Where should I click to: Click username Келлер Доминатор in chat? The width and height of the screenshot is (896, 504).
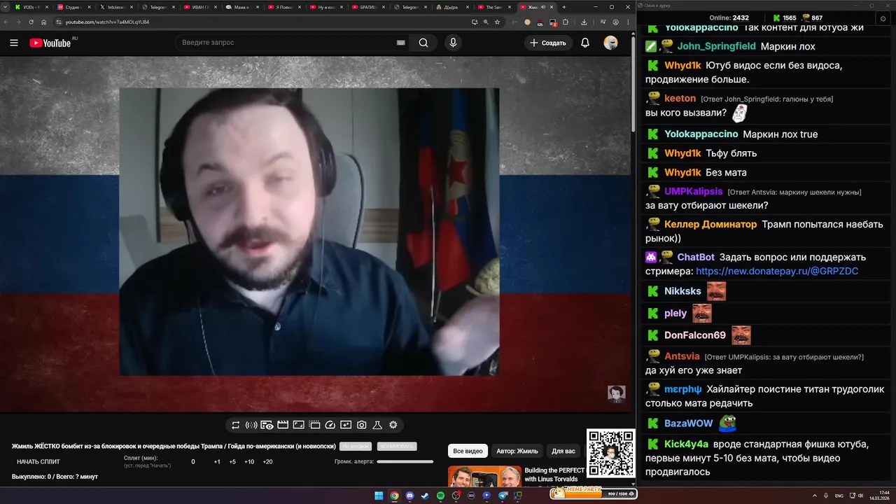tap(710, 224)
